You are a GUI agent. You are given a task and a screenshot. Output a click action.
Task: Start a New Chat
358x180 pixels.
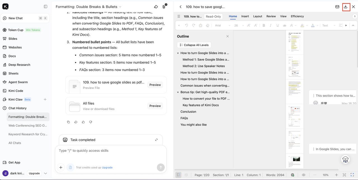pos(25,18)
